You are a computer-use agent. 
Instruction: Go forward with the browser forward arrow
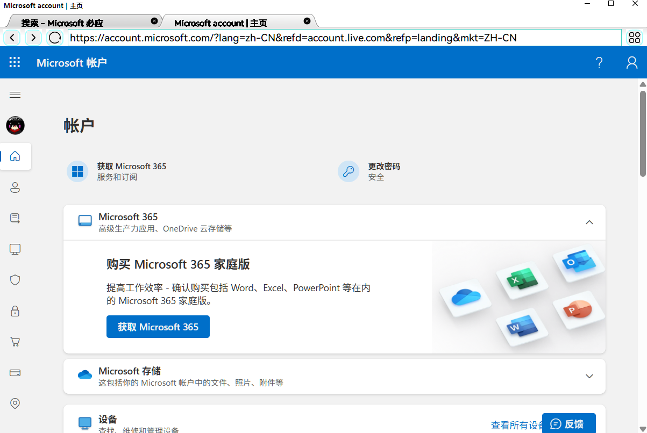(x=33, y=38)
